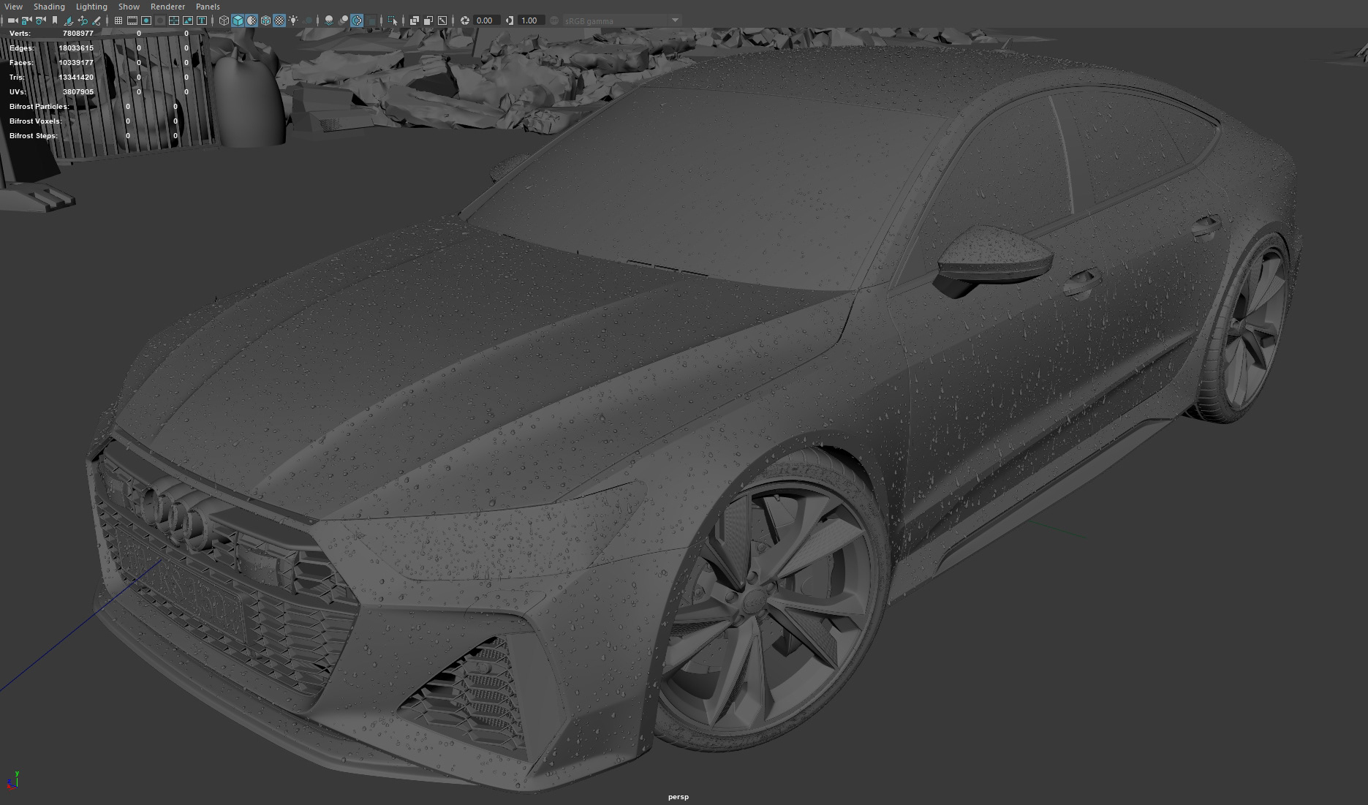Toggle the Safe Action icon
This screenshot has width=1368, height=805.
(x=188, y=20)
